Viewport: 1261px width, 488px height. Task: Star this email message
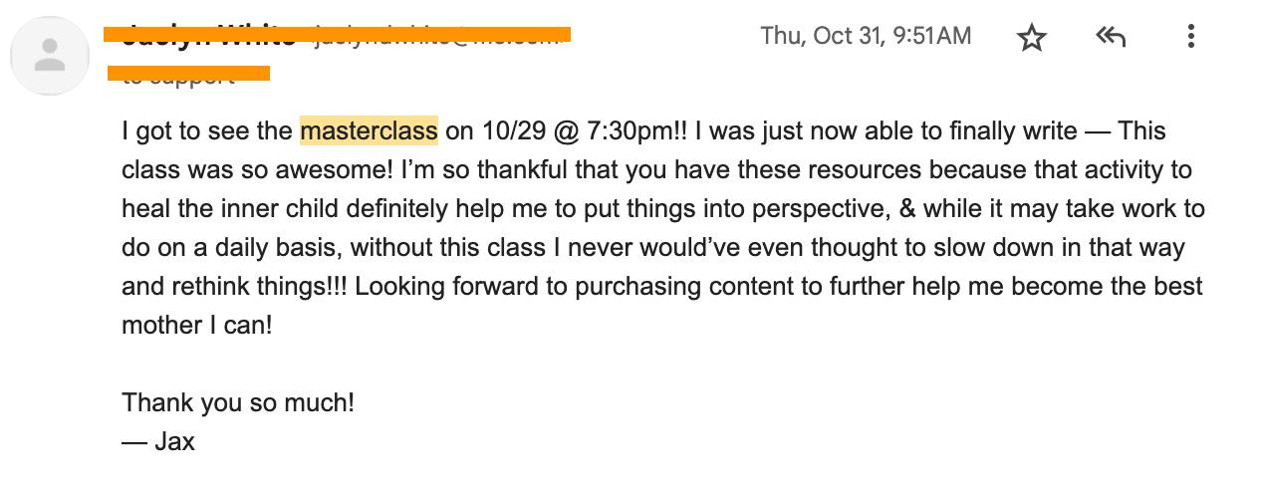(1032, 38)
